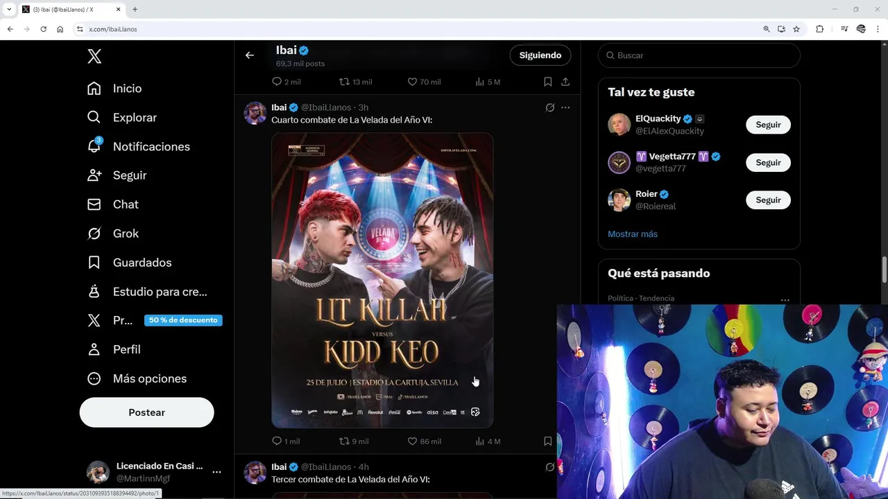Open Guardados bookmarks

click(x=129, y=263)
